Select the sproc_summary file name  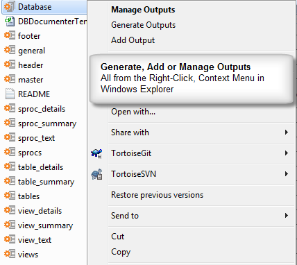47,123
